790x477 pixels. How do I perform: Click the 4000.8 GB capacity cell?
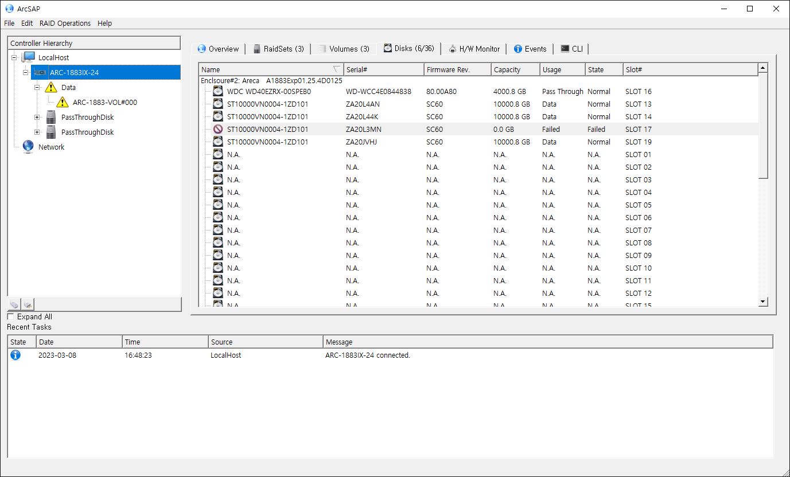click(x=509, y=91)
